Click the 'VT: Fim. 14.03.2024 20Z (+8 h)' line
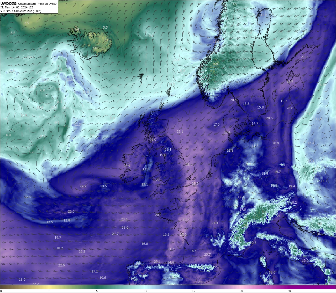Image resolution: width=336 pixels, height=293 pixels. 21,11
